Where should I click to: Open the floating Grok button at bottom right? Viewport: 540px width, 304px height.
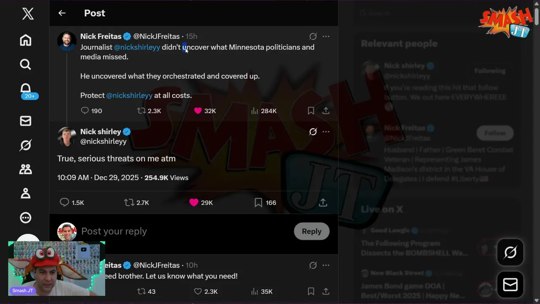(510, 252)
